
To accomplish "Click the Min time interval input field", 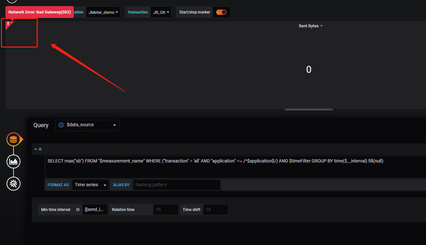I will click(x=95, y=209).
